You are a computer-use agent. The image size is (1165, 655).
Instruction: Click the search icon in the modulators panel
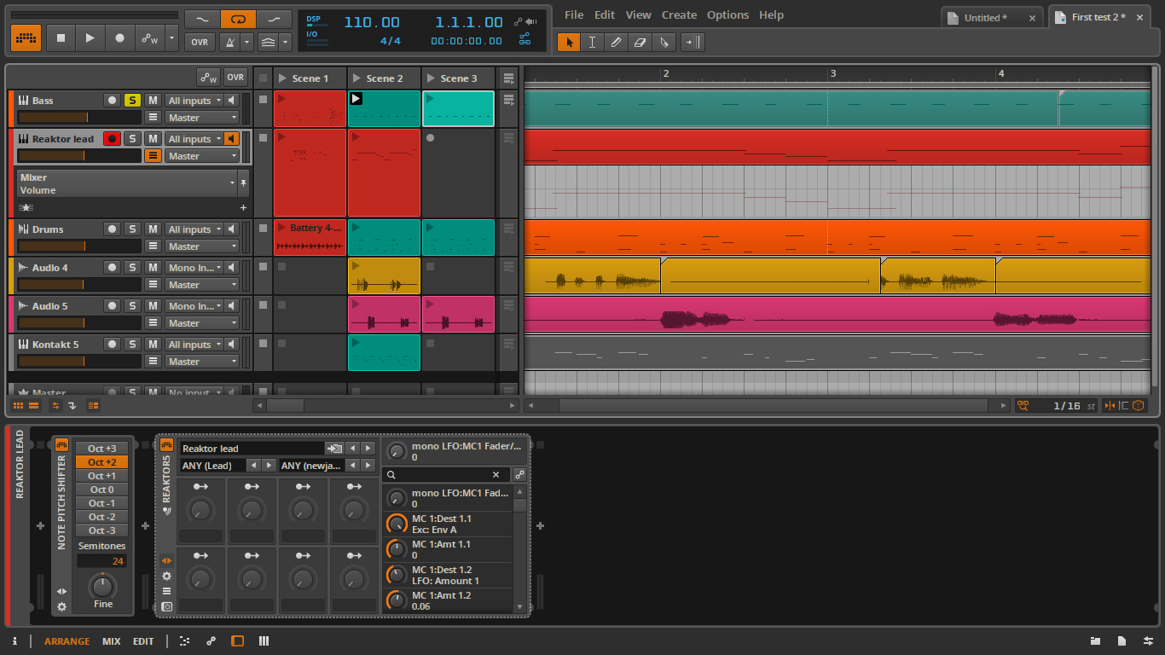tap(391, 474)
